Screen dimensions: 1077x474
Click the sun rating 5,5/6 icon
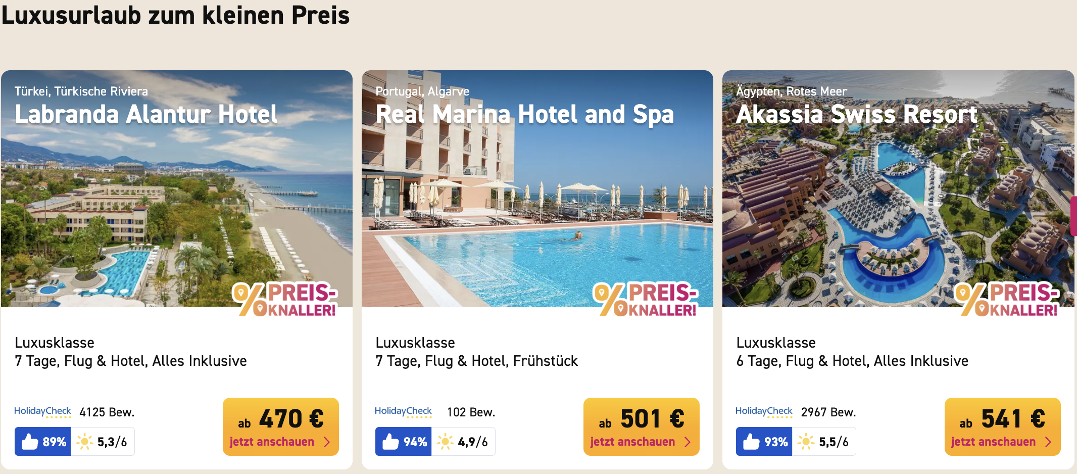[806, 442]
